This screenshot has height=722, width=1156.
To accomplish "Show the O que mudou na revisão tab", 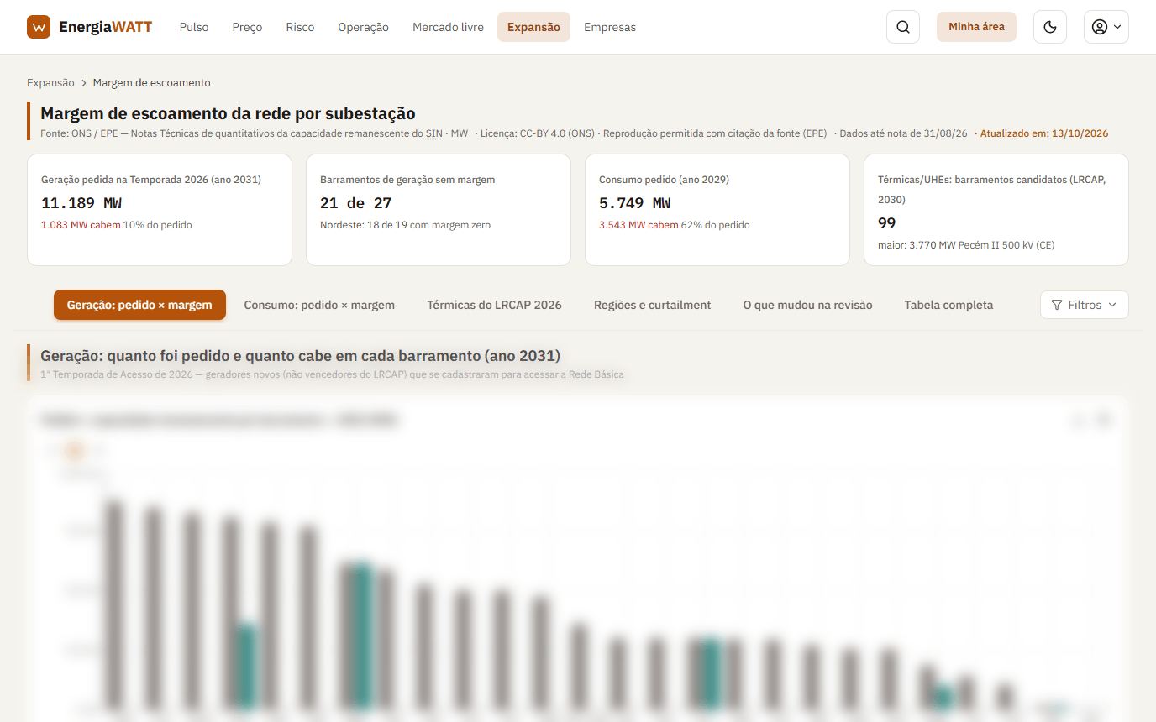I will [808, 305].
